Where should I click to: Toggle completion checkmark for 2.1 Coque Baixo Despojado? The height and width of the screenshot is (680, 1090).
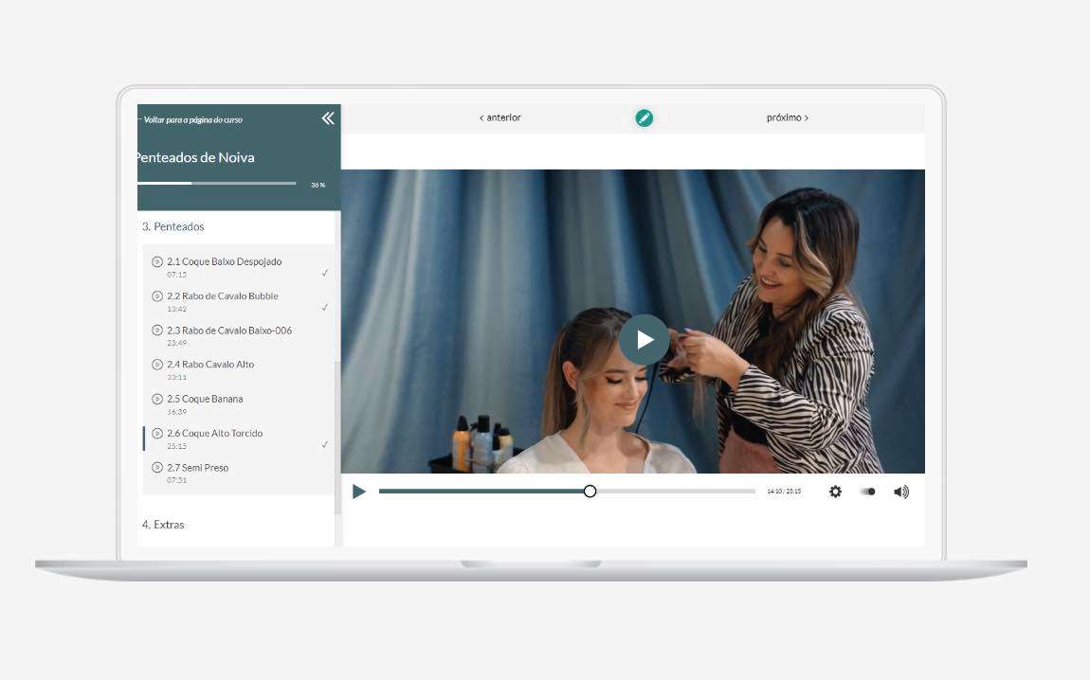point(325,273)
